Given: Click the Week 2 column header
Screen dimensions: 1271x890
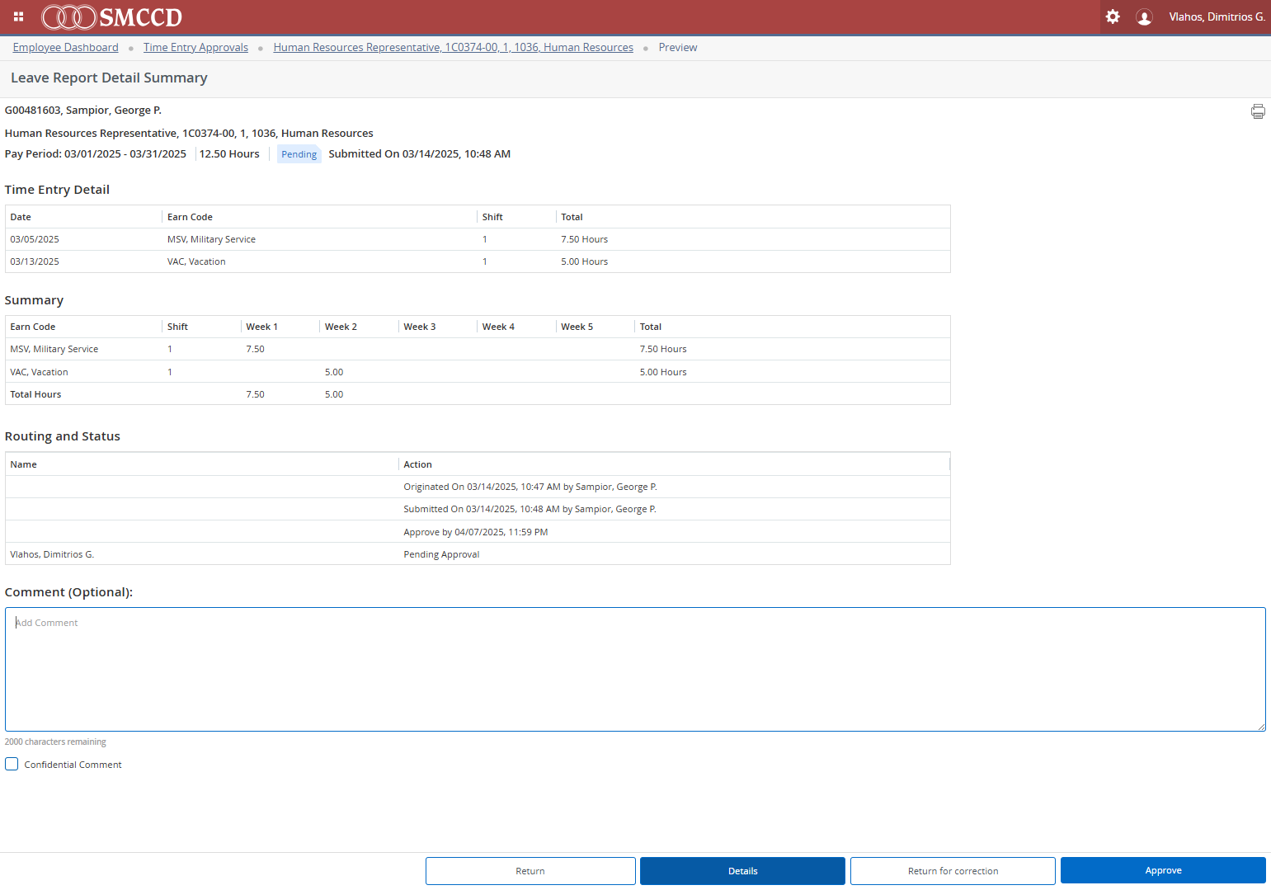Looking at the screenshot, I should [341, 327].
